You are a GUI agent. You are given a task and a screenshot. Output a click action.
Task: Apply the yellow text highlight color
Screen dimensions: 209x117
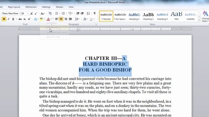(41, 19)
